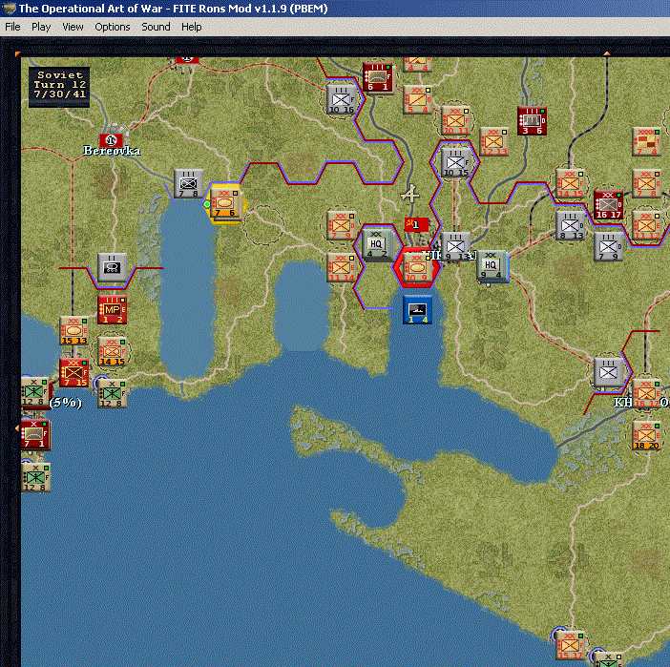Select the grey infantry regiment 7 9
670x667 pixels.
[x=608, y=247]
